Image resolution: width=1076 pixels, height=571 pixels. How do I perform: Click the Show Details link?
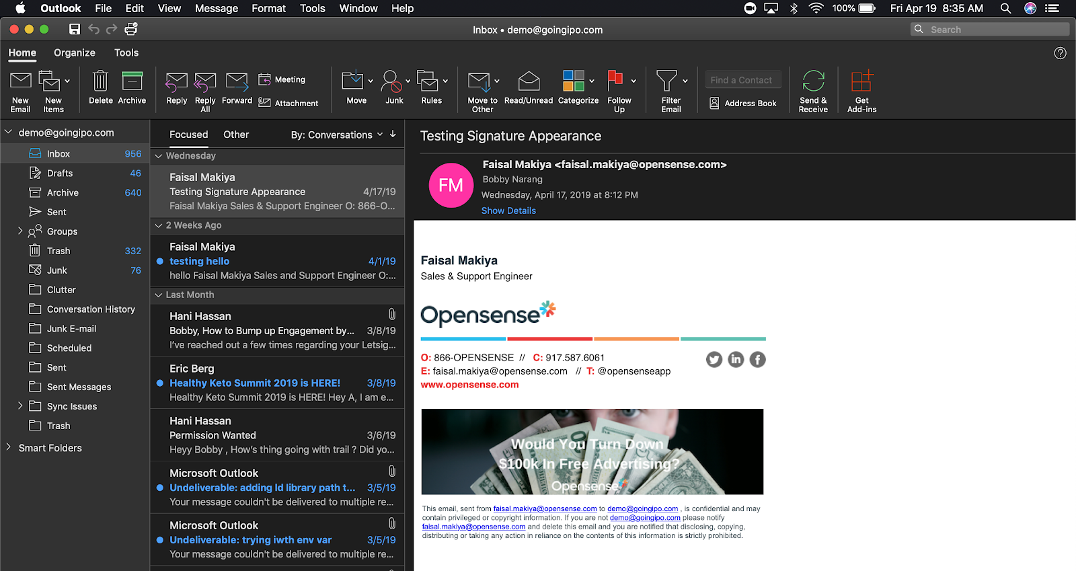[x=508, y=211]
